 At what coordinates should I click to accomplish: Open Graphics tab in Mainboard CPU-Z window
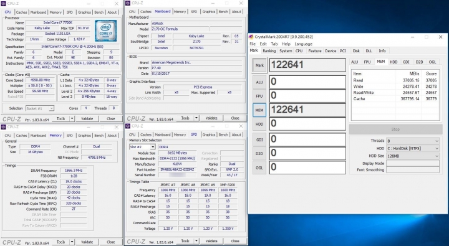[208, 12]
